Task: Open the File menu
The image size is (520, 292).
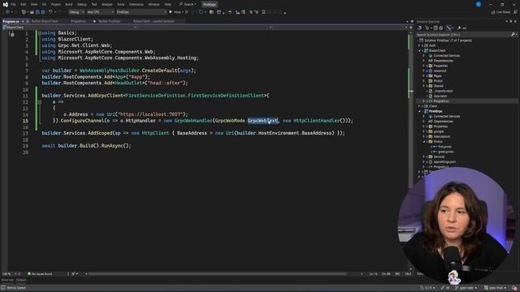Action: [13, 4]
